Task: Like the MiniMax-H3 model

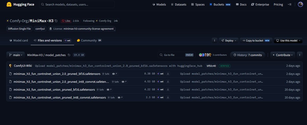Action: [x=66, y=21]
